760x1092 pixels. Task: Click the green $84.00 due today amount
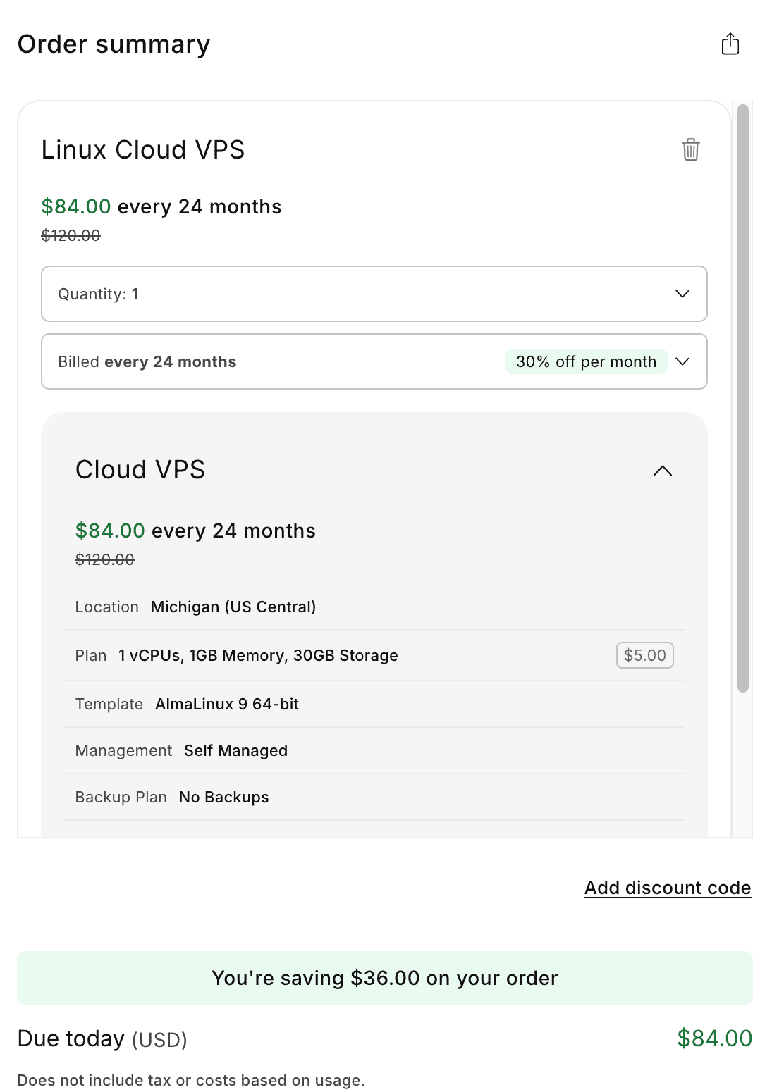click(715, 1038)
